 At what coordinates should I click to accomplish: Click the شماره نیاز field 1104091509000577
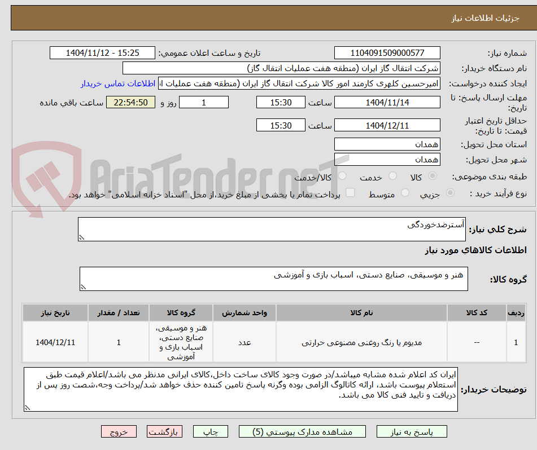(x=387, y=53)
